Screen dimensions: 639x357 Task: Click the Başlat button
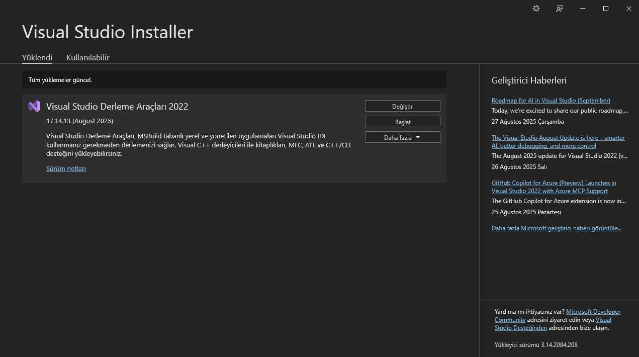coord(402,122)
